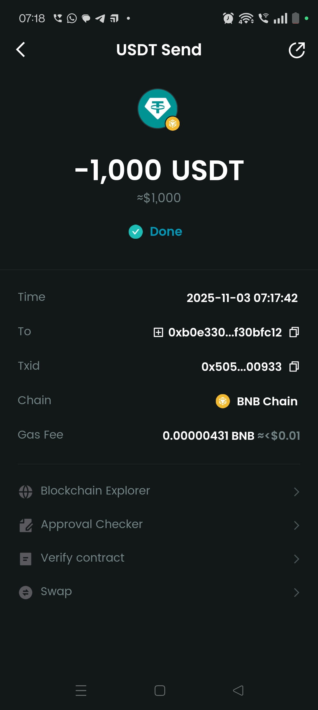Expand Approval Checker chevron
Screen dimensions: 318x710
pos(296,525)
